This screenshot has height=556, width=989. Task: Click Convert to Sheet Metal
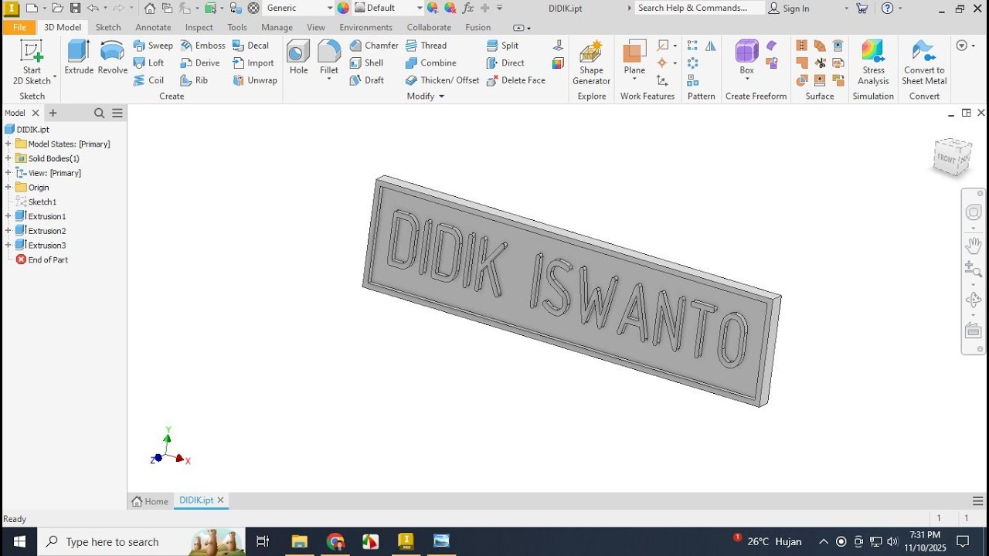pos(924,62)
